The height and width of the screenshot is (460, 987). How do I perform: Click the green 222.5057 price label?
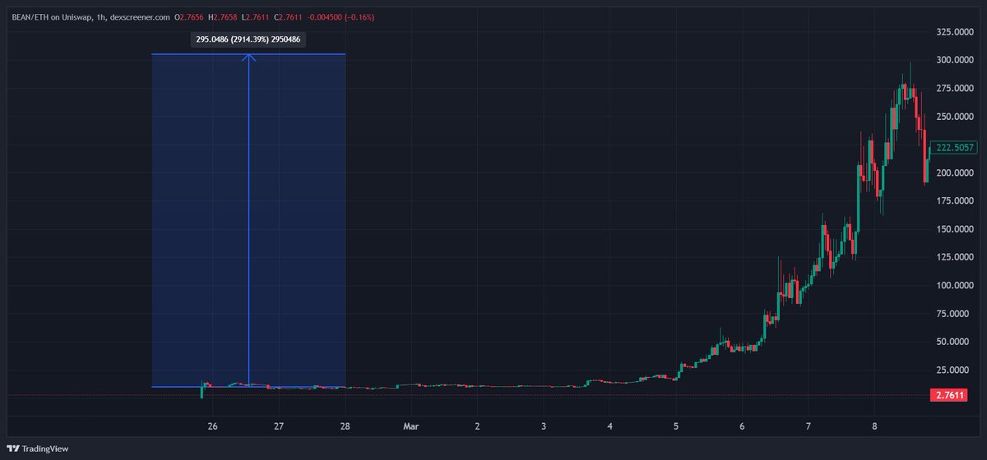953,148
